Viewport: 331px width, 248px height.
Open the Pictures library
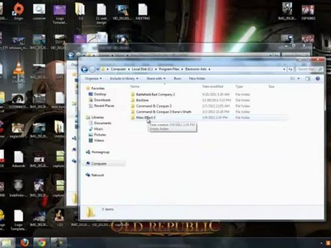(100, 134)
